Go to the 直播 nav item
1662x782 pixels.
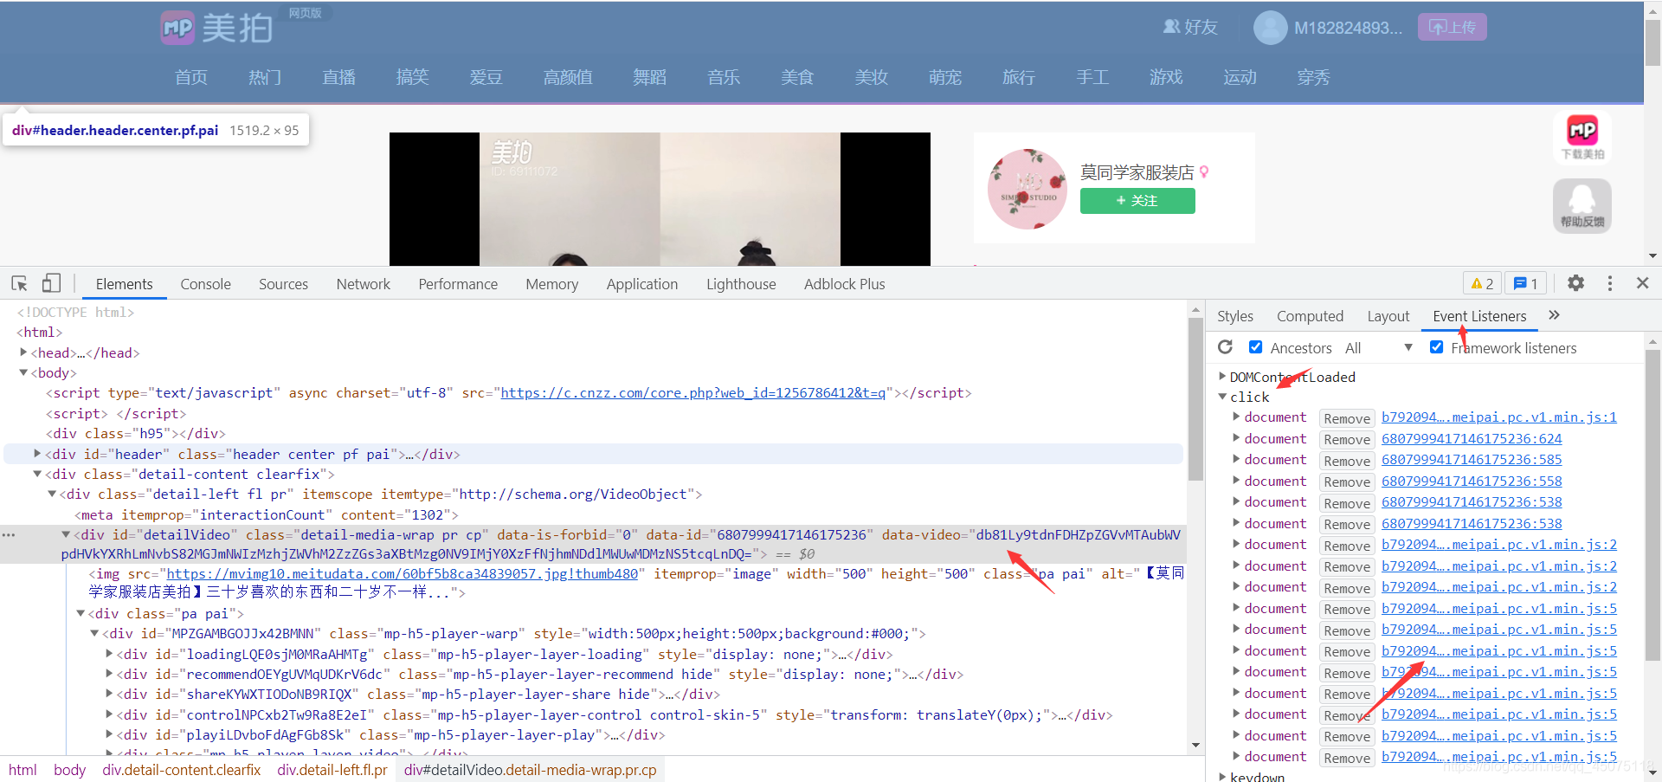[x=338, y=77]
